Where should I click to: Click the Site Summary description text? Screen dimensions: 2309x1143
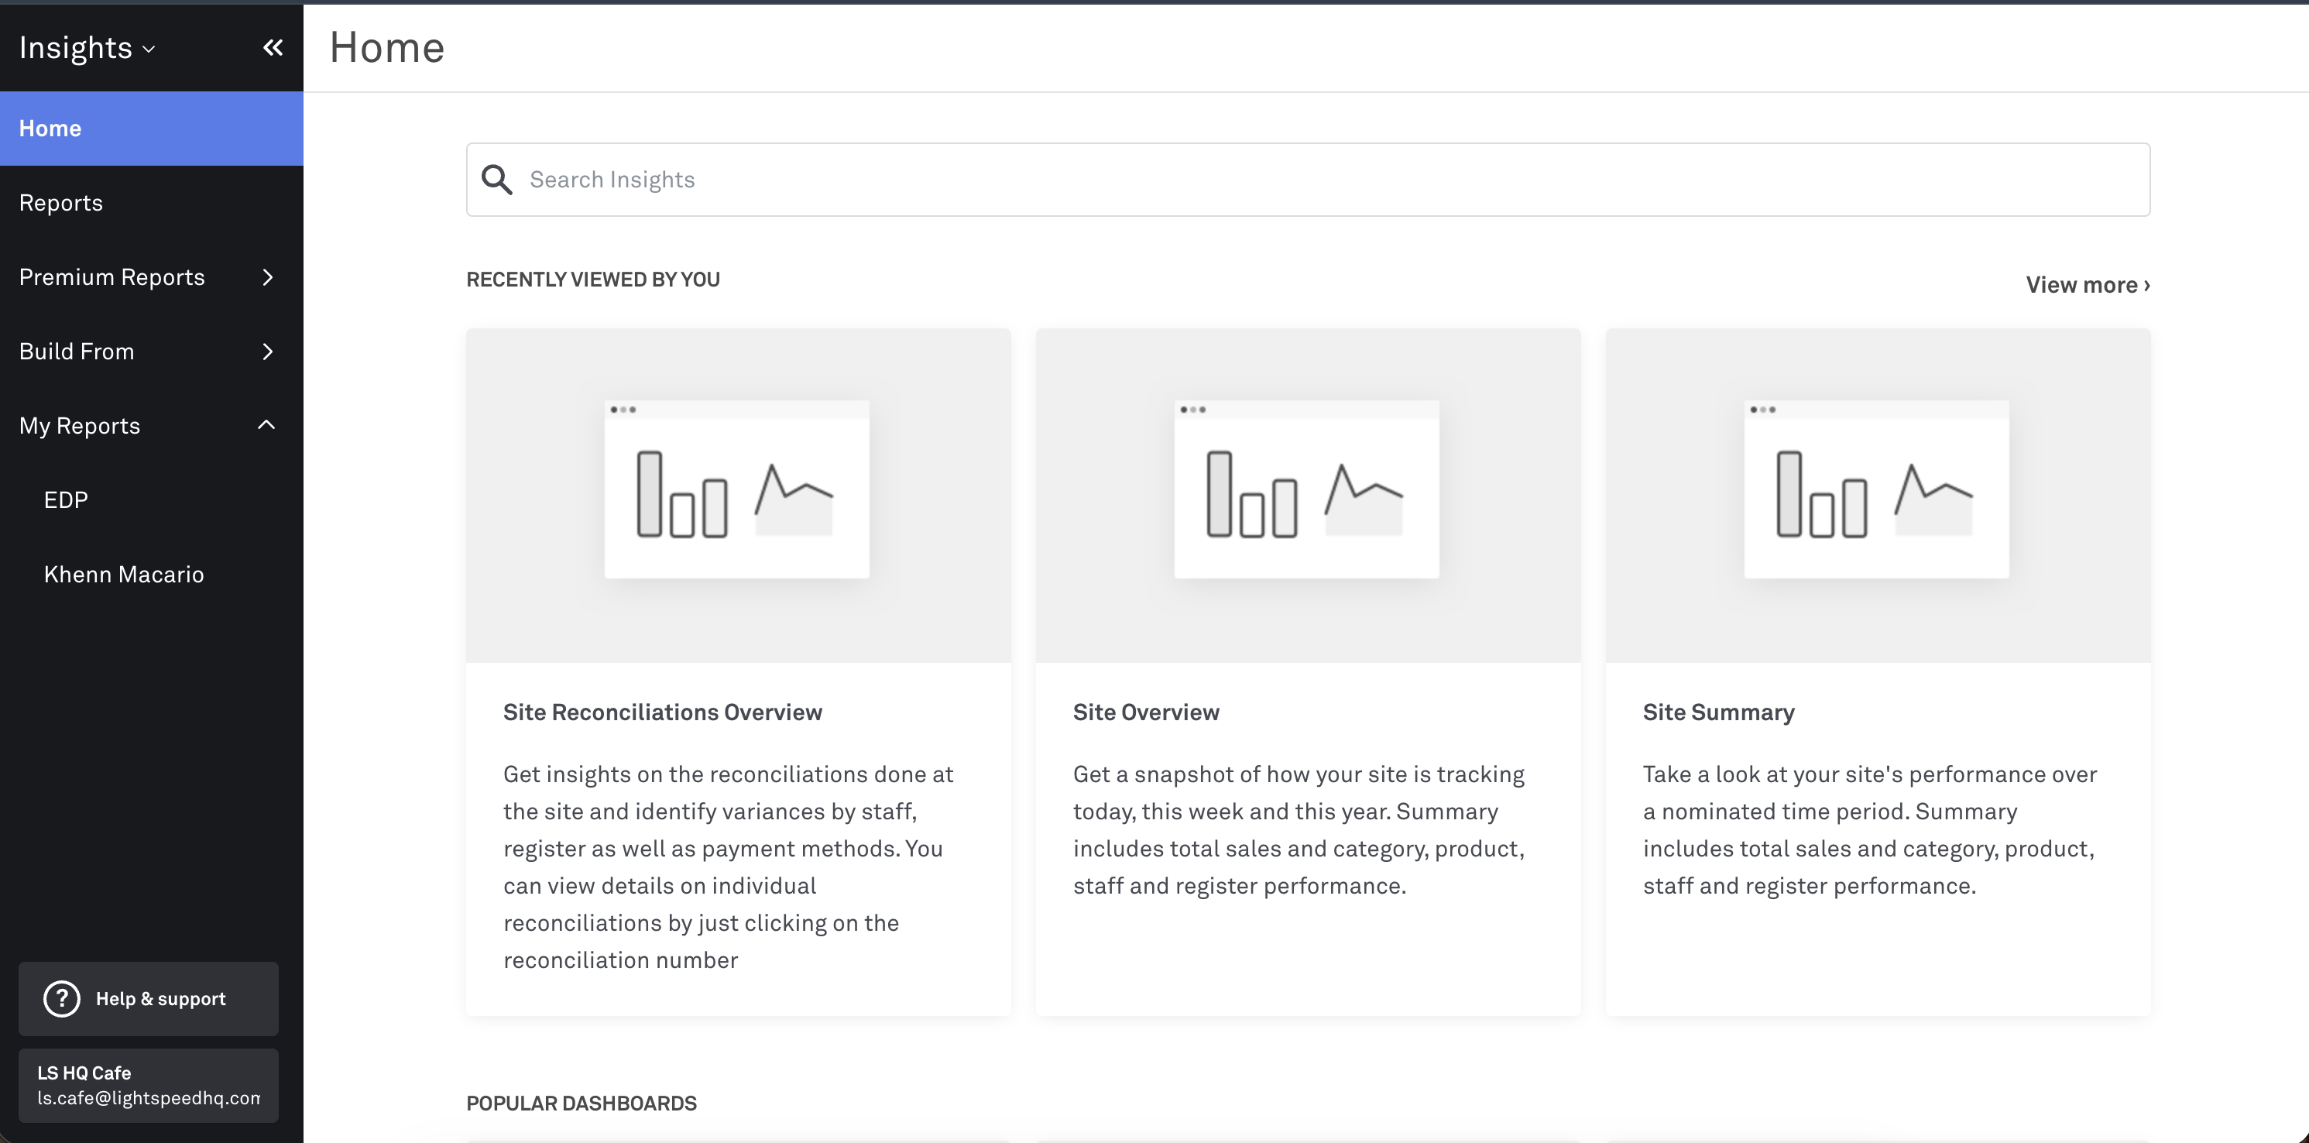[x=1870, y=830]
